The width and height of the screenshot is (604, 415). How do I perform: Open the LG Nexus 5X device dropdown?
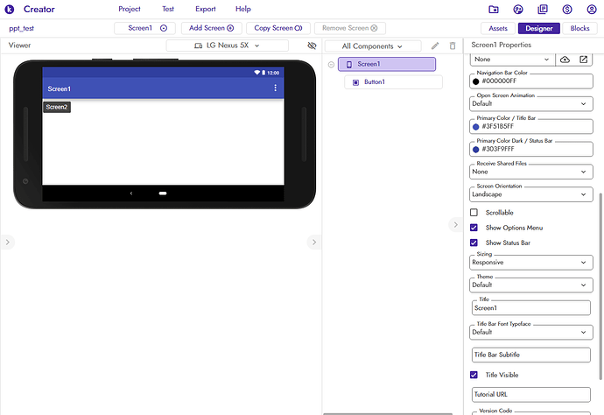[x=228, y=46]
